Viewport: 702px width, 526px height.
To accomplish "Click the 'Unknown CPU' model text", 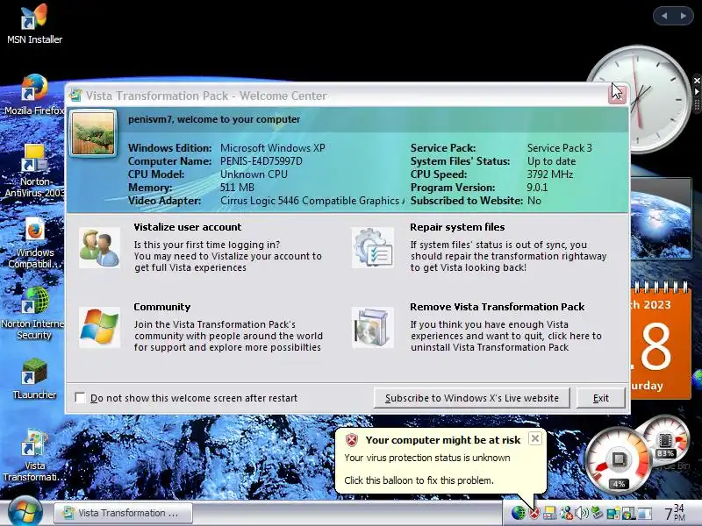I will tap(254, 174).
